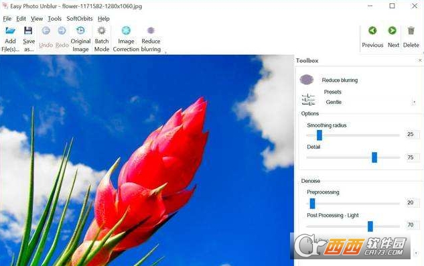Click the Redo arrow icon
424x266 pixels.
(62, 31)
